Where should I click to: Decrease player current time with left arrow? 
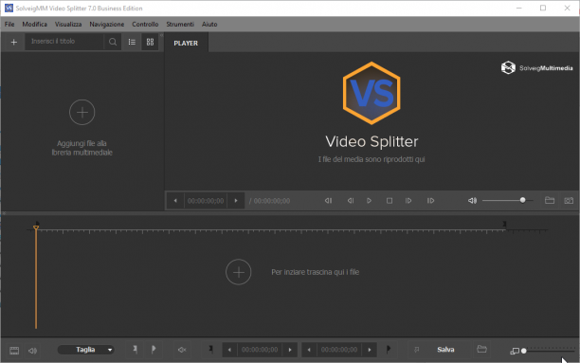point(175,201)
